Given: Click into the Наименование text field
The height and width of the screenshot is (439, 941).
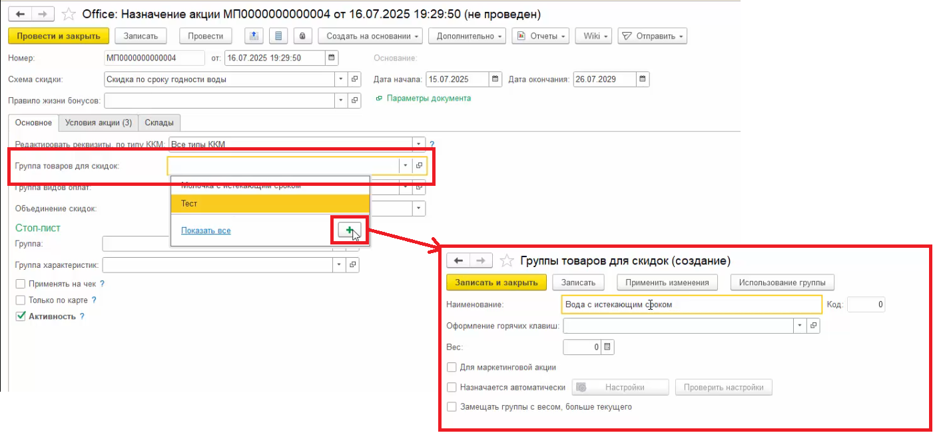Looking at the screenshot, I should point(691,304).
